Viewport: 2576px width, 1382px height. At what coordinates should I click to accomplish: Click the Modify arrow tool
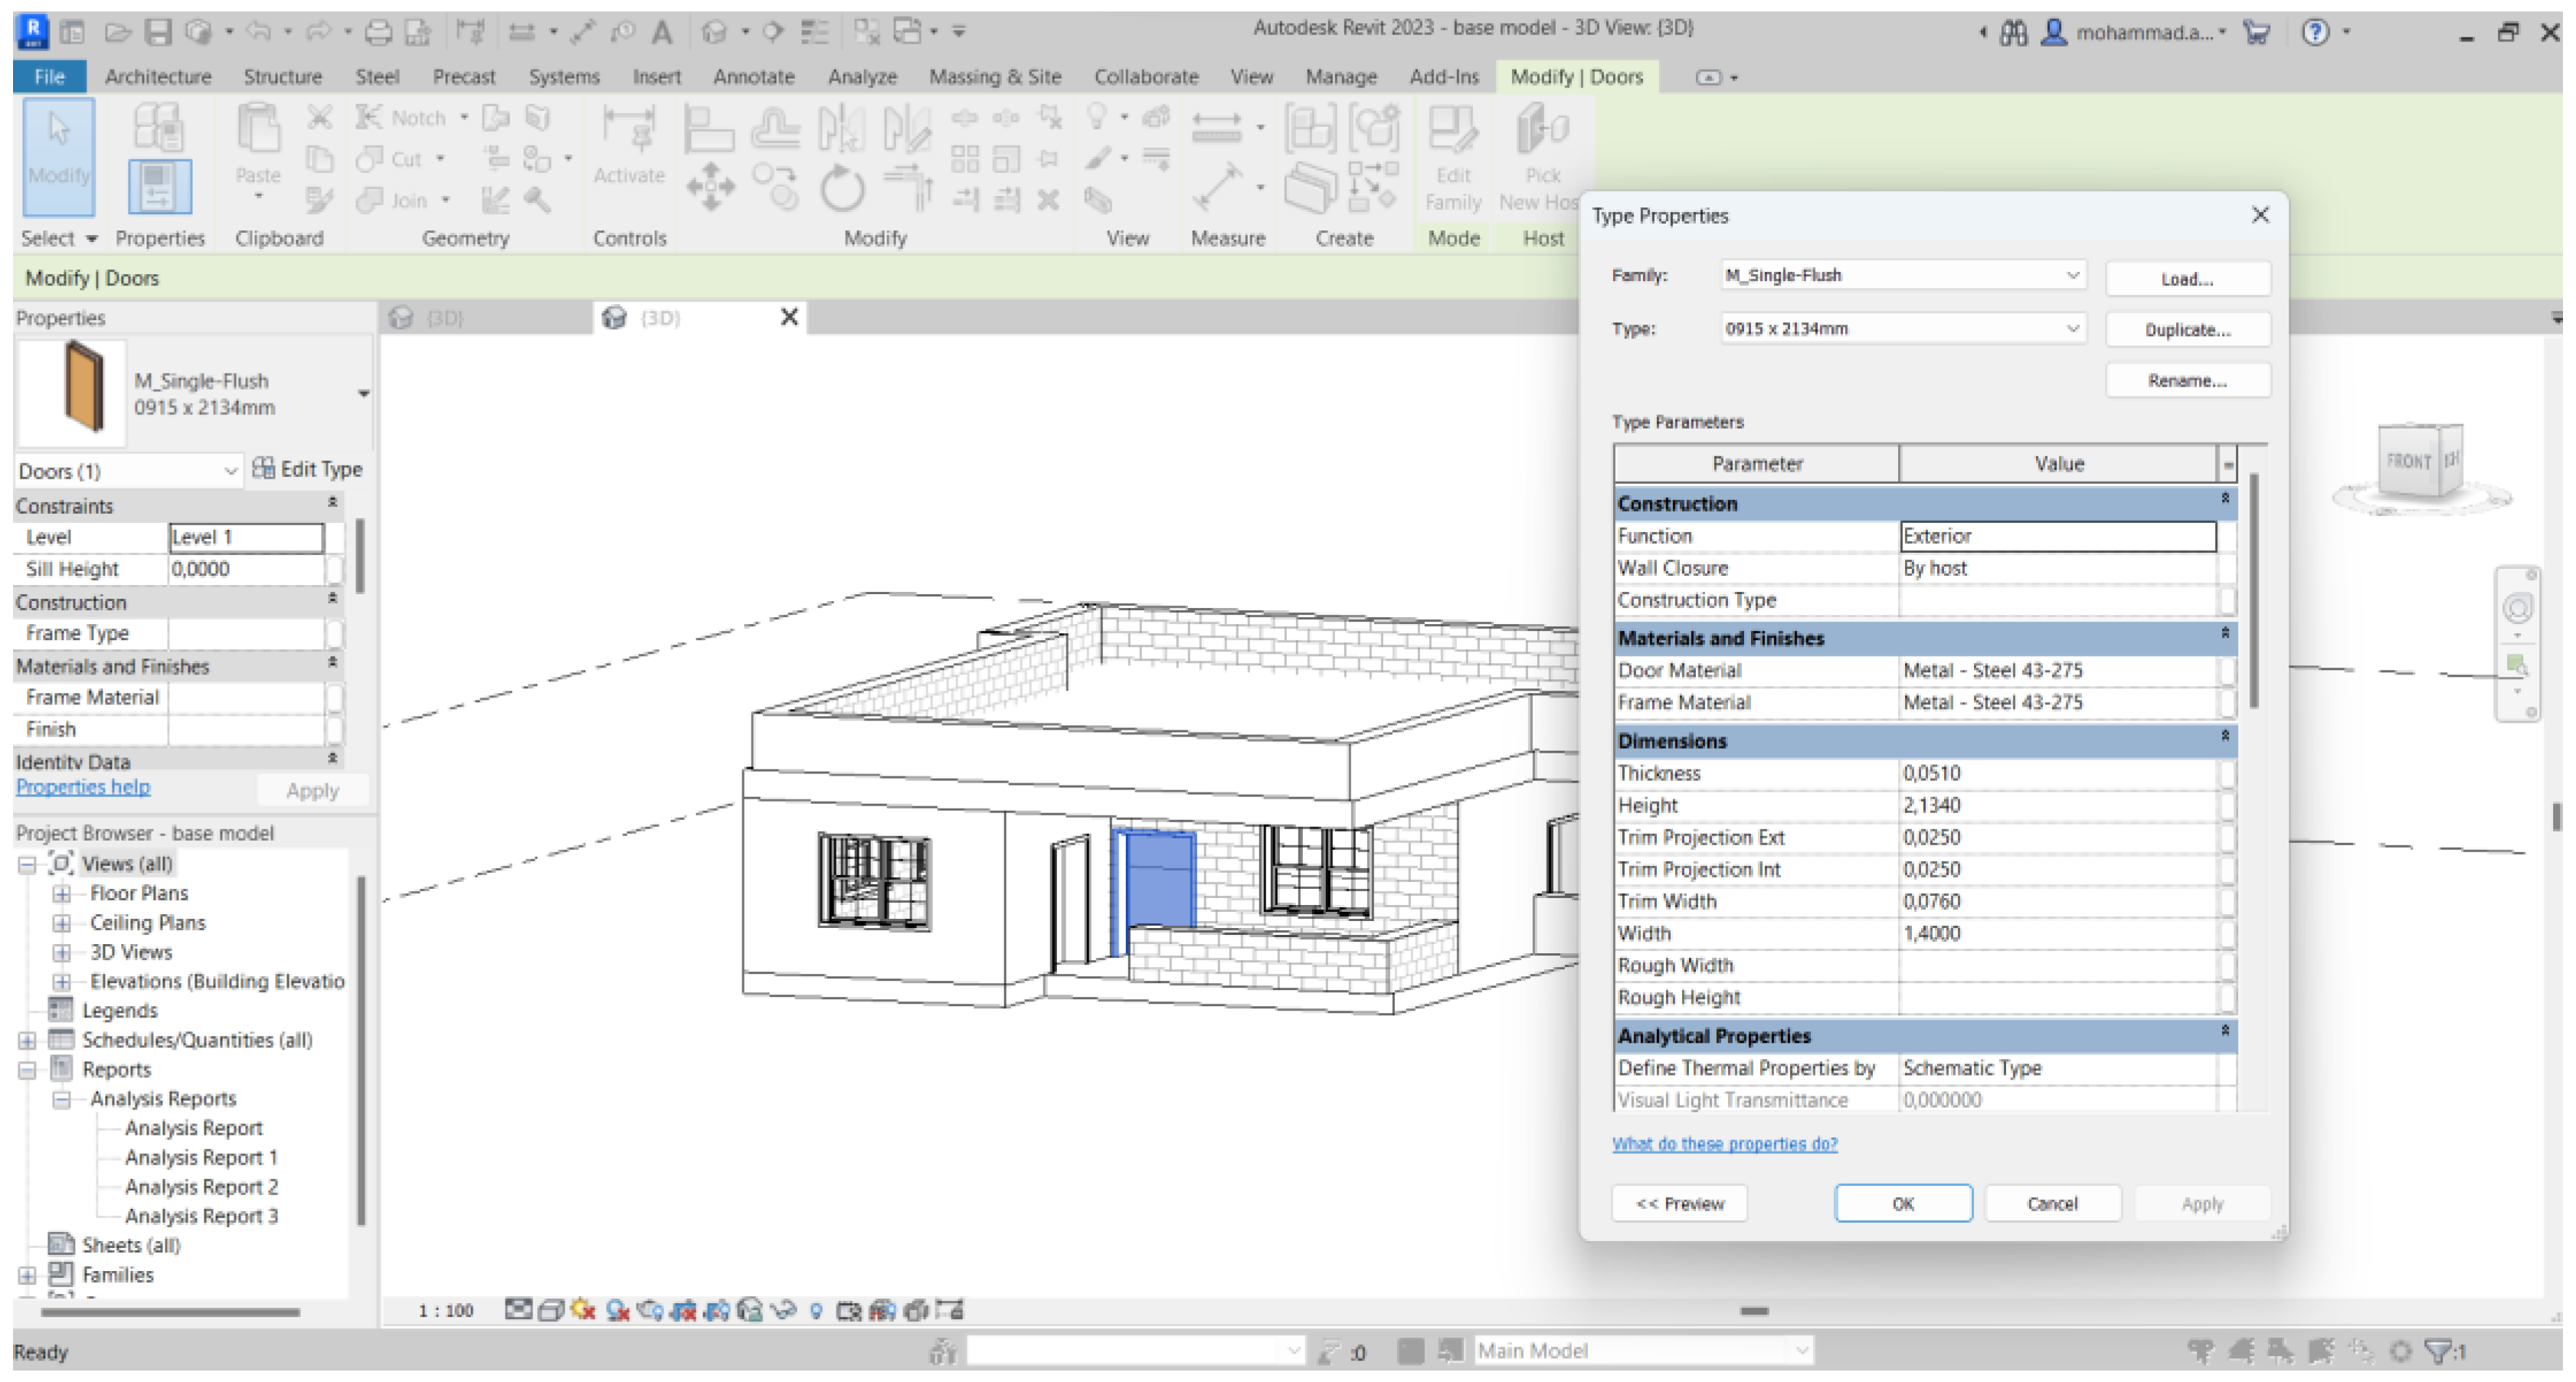click(x=59, y=156)
